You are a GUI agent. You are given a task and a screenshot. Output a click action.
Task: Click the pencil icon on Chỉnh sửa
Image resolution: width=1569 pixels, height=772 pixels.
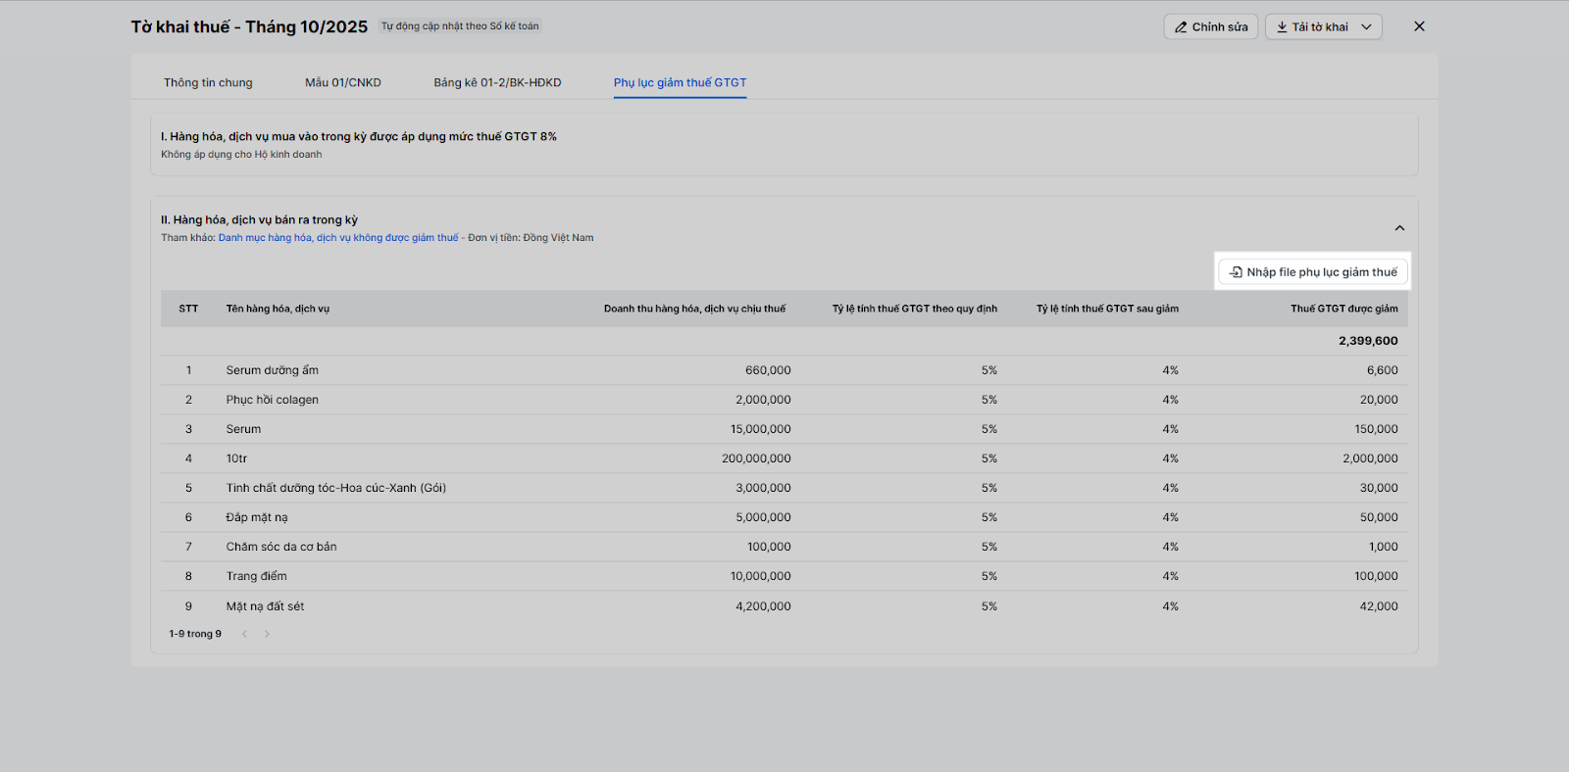click(x=1181, y=27)
